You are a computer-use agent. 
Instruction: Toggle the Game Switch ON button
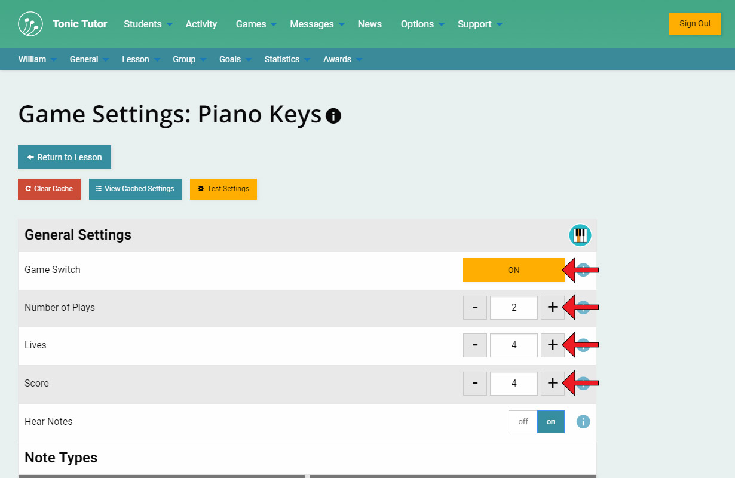[x=513, y=270]
